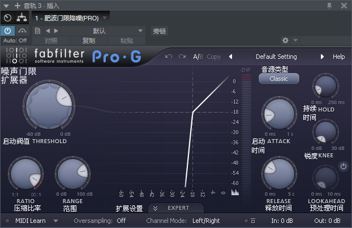
Task: Open Classic style selector
Action: 278,79
